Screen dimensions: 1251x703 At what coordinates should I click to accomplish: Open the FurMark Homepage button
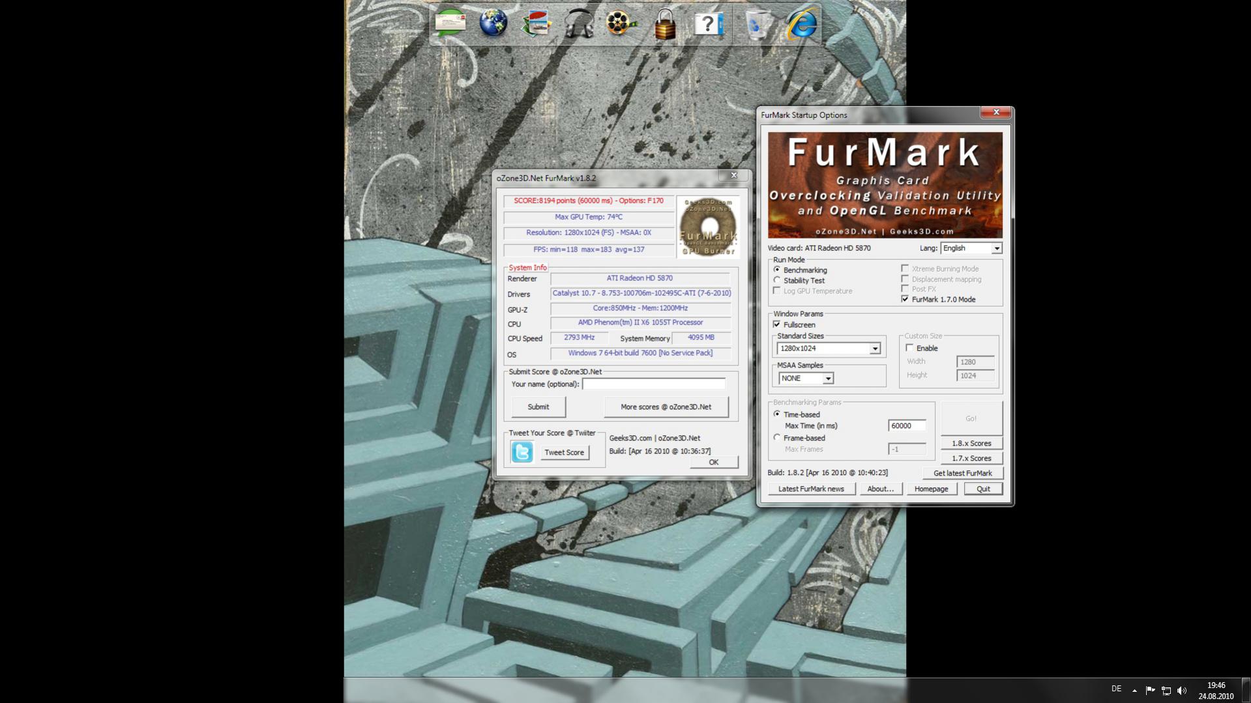[x=931, y=489]
